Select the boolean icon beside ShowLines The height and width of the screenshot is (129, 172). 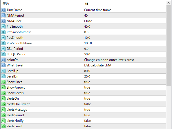[3, 82]
